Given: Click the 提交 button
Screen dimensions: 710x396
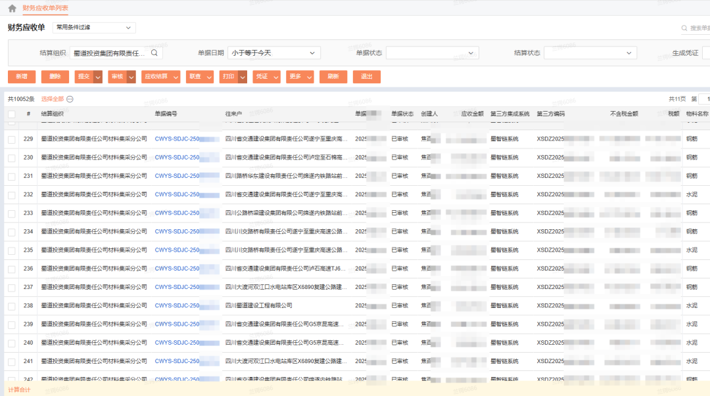Looking at the screenshot, I should click(84, 77).
